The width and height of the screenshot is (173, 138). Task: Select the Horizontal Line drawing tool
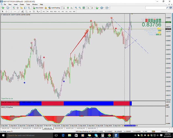click(x=15, y=11)
